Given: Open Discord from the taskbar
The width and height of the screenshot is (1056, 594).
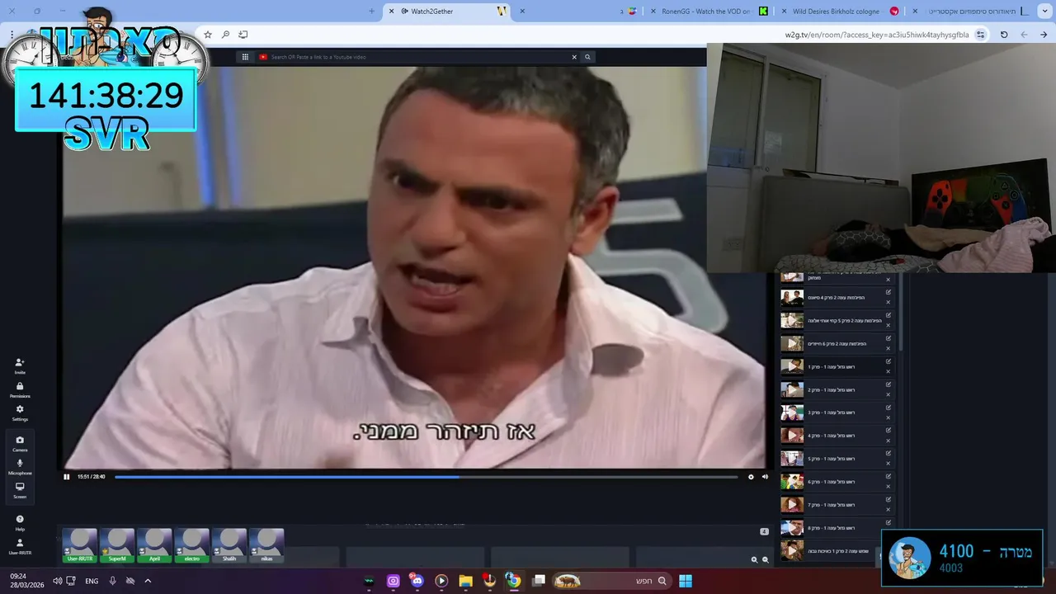Looking at the screenshot, I should click(x=417, y=581).
